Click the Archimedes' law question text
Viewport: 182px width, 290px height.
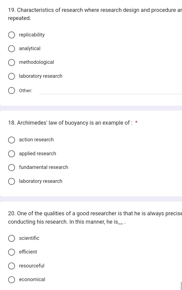(70, 123)
